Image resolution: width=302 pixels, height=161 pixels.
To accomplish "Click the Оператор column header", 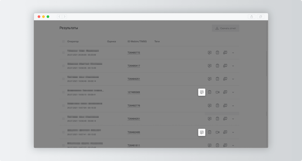I will pyautogui.click(x=73, y=41).
